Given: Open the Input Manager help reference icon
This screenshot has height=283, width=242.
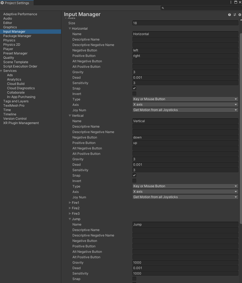Looking at the screenshot, I should pos(230,15).
